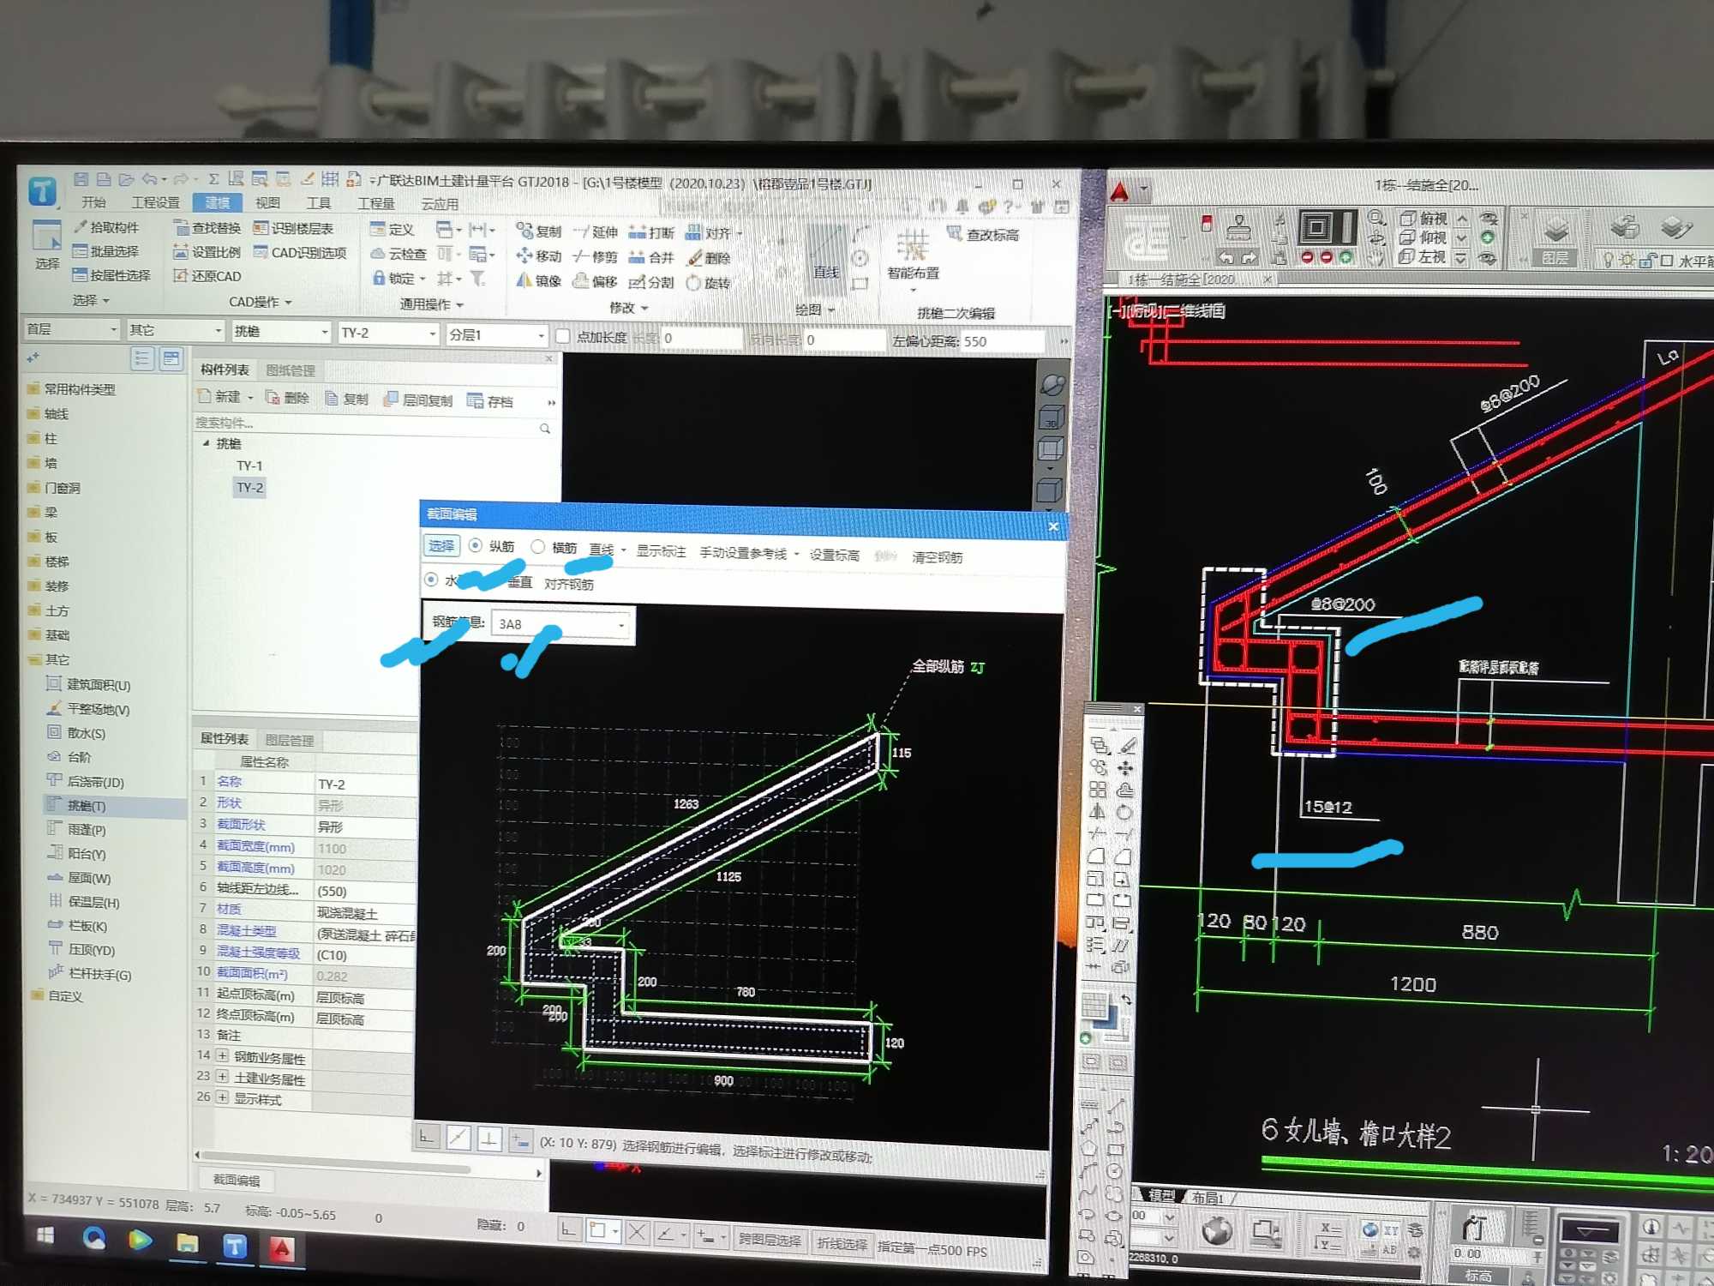1714x1286 pixels.
Task: Click the 删除 tool in 修改 group
Action: coord(709,258)
